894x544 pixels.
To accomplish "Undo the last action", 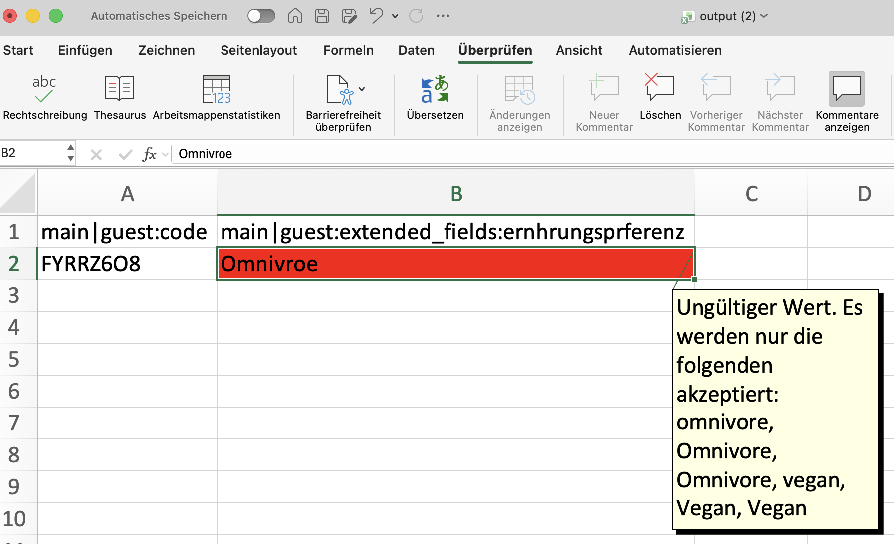I will click(376, 16).
